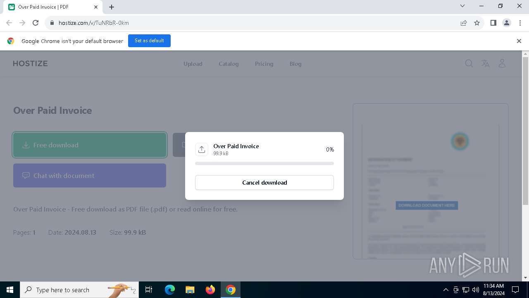Click the Size: 99.9 kB text
Screen dimensions: 529x298
tap(128, 233)
